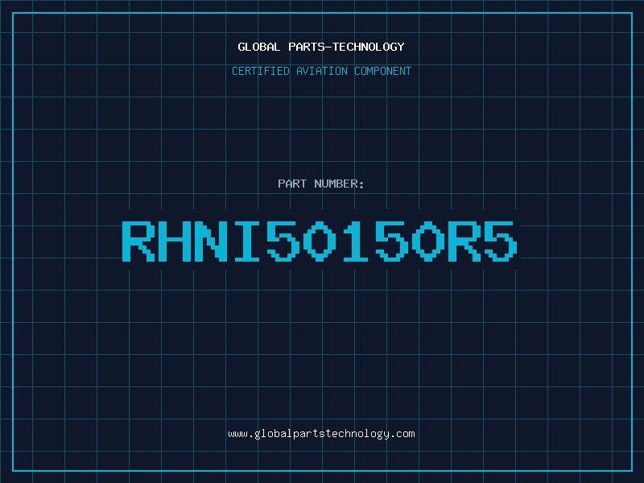Select the part number RHNI50150R5
The width and height of the screenshot is (644, 483).
tap(320, 241)
